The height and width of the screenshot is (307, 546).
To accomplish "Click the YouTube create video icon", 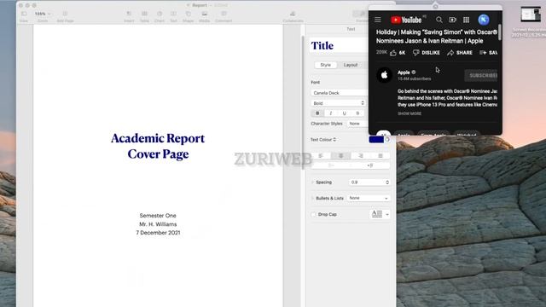I will (453, 20).
